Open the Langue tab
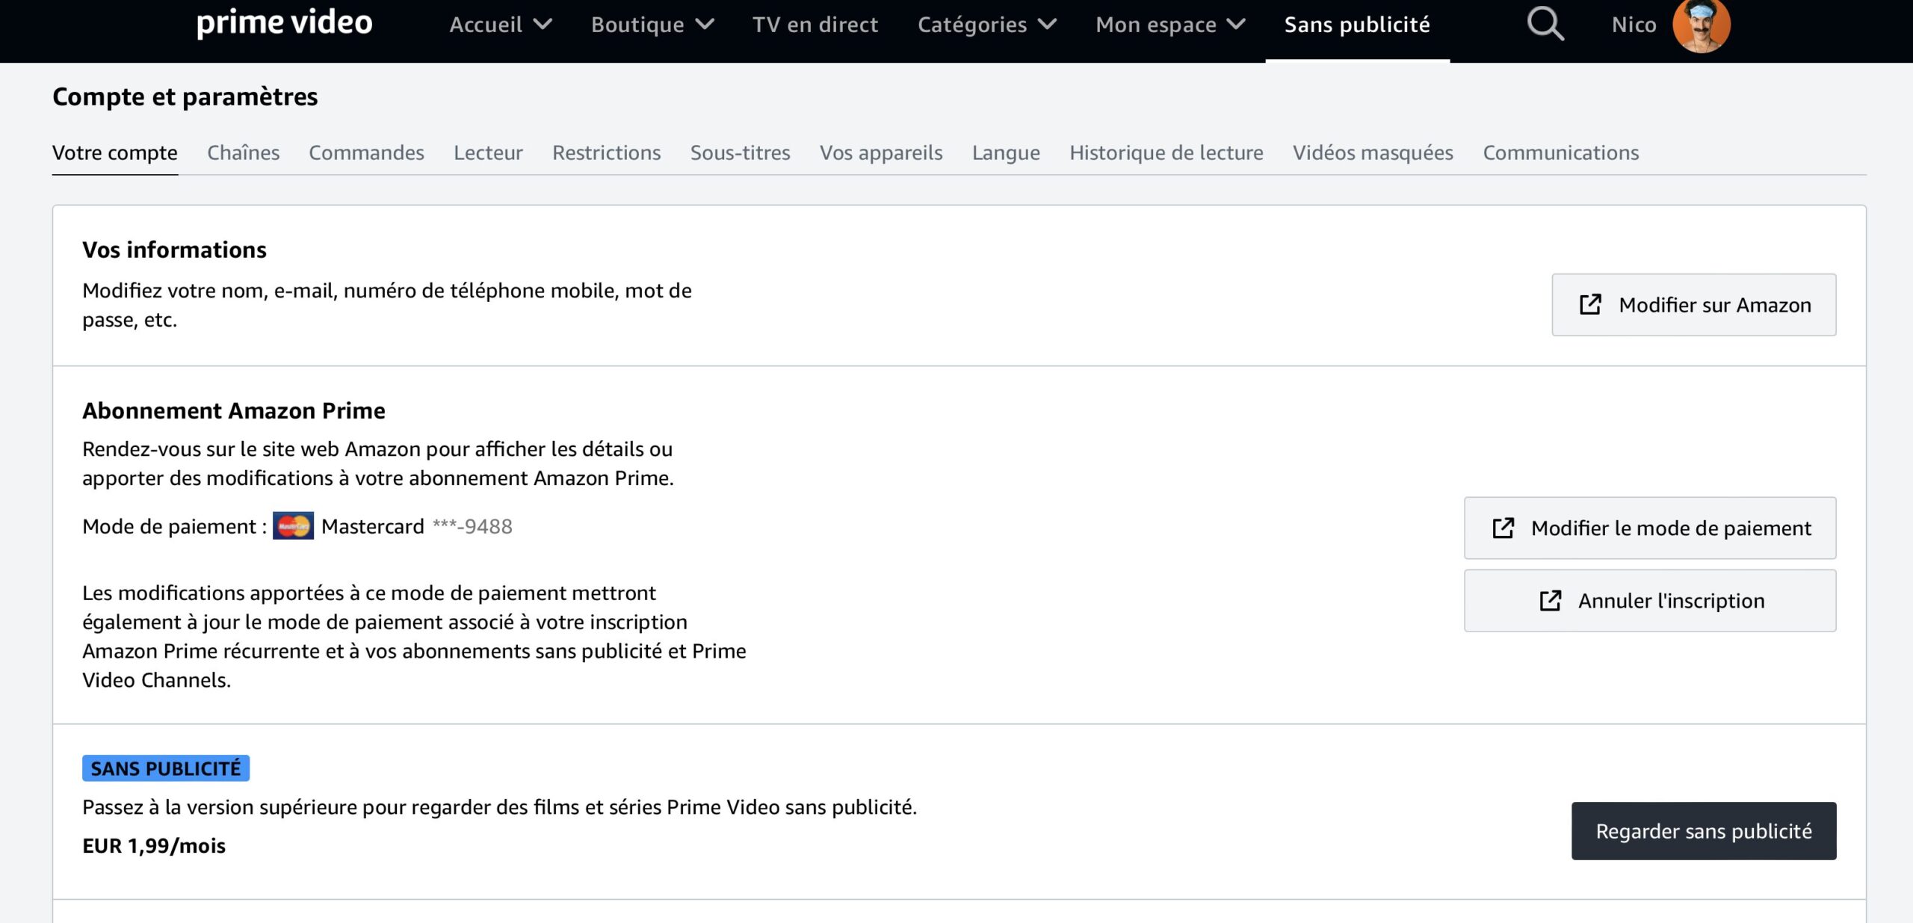Screen dimensions: 1913x923 pyautogui.click(x=1006, y=152)
